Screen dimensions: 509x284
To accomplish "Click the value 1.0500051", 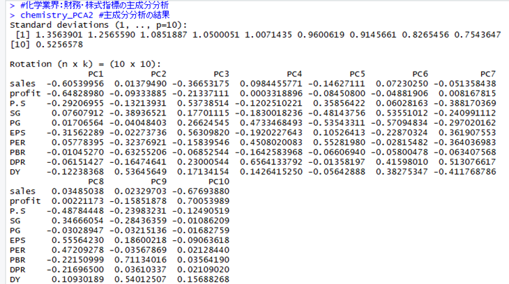I will (x=216, y=35).
